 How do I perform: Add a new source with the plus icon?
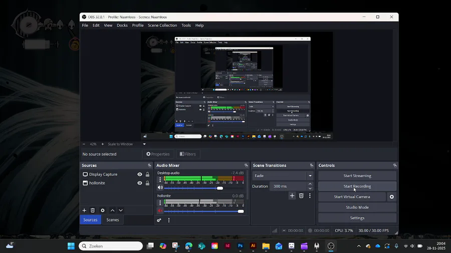pos(84,210)
